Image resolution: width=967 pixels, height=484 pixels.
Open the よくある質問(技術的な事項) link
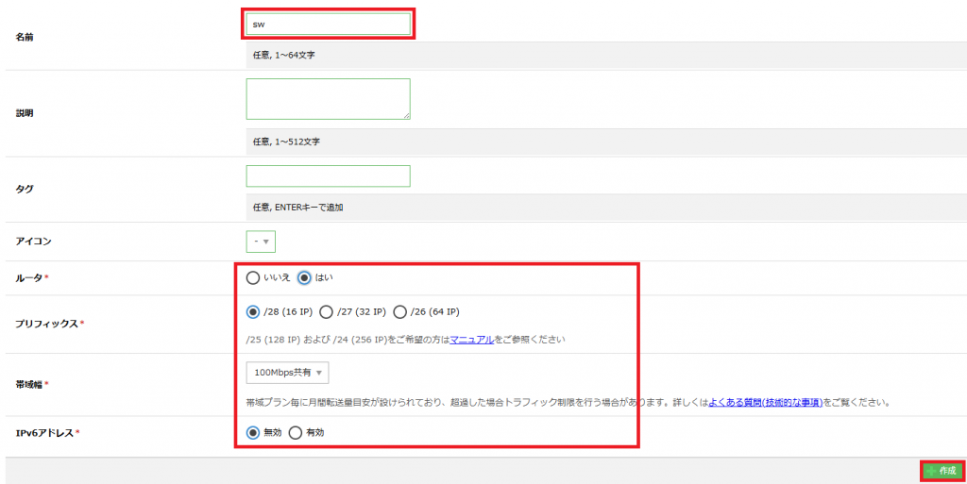[765, 402]
